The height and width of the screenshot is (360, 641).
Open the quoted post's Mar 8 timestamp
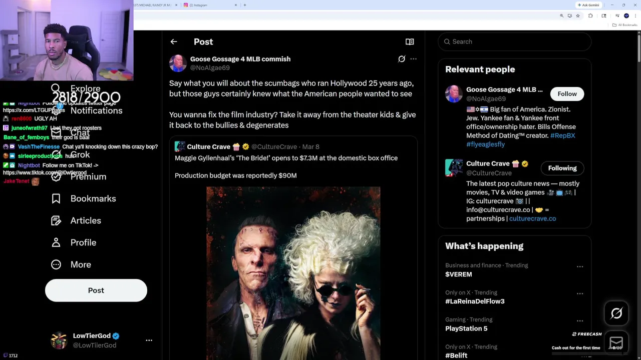pyautogui.click(x=310, y=146)
